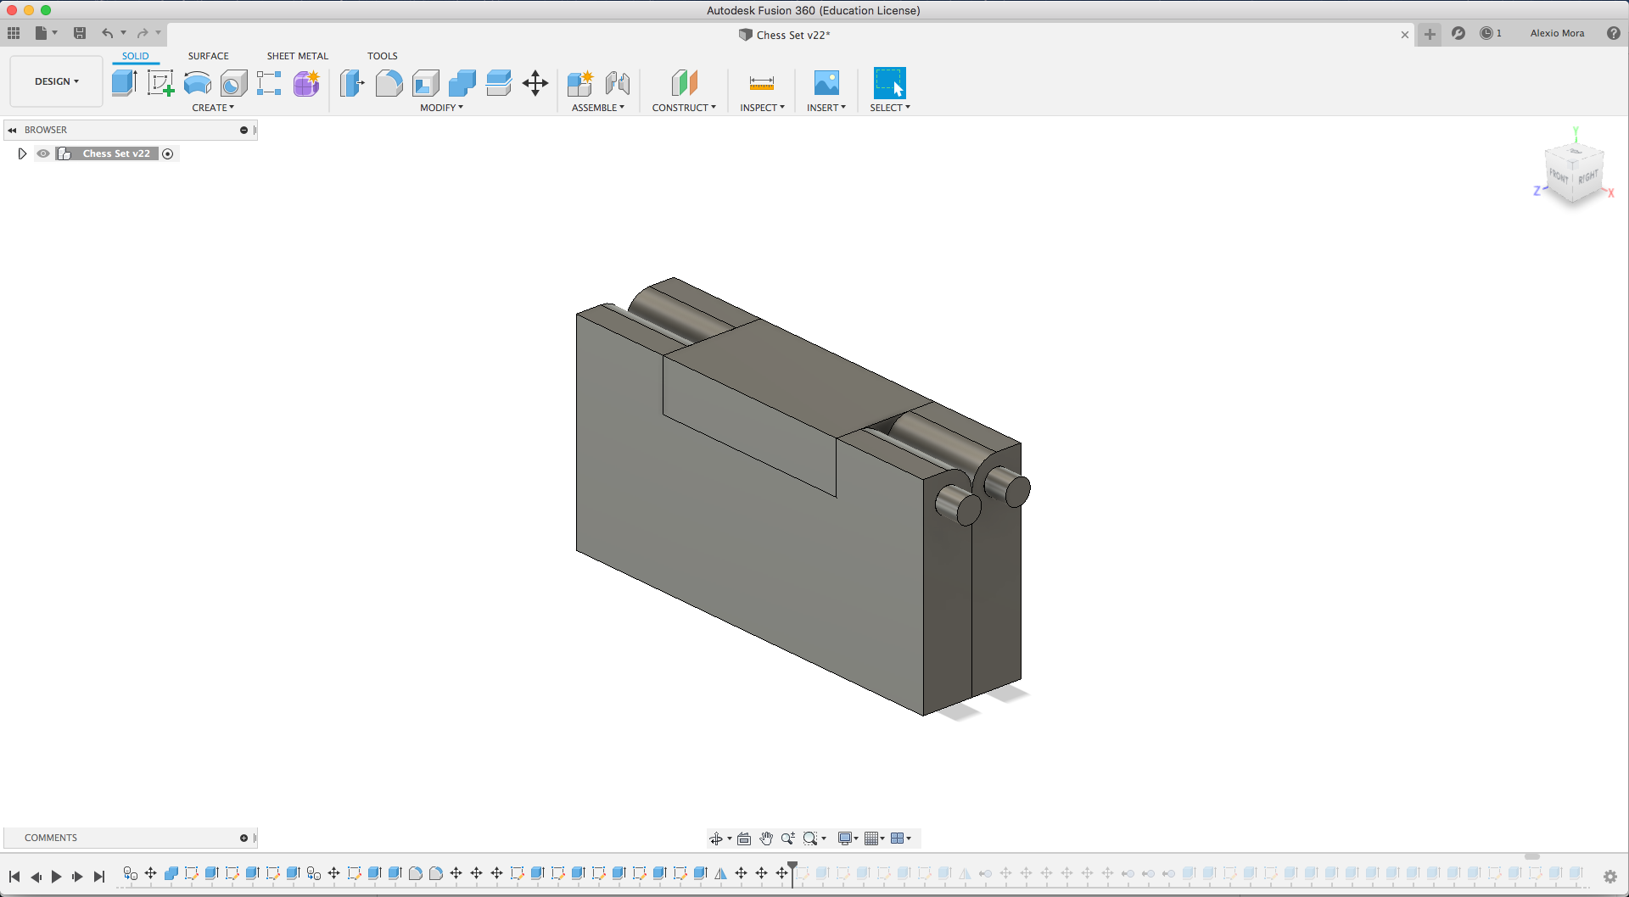The image size is (1629, 897).
Task: Activate the Select tool icon
Action: [x=890, y=83]
